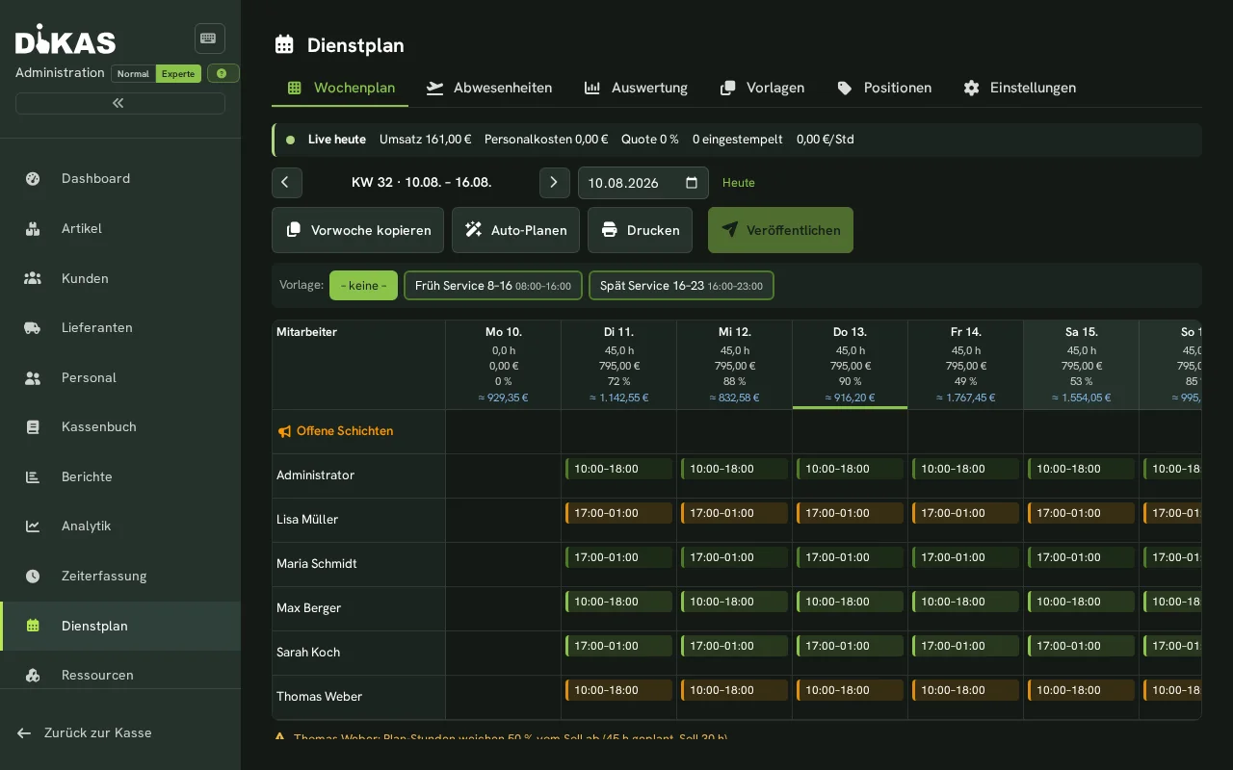Click the Personal people icon

33,377
